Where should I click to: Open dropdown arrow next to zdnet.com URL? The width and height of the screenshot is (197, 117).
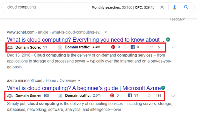click(106, 32)
